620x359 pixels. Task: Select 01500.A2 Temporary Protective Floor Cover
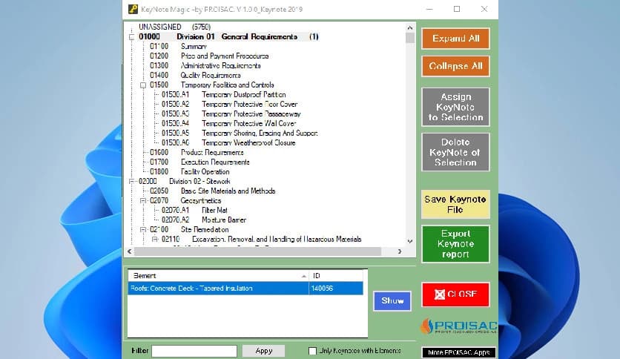point(229,105)
